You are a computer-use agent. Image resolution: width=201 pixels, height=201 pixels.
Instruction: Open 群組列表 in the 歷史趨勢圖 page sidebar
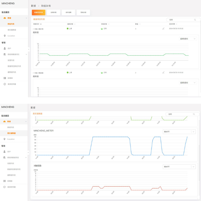click(11, 127)
